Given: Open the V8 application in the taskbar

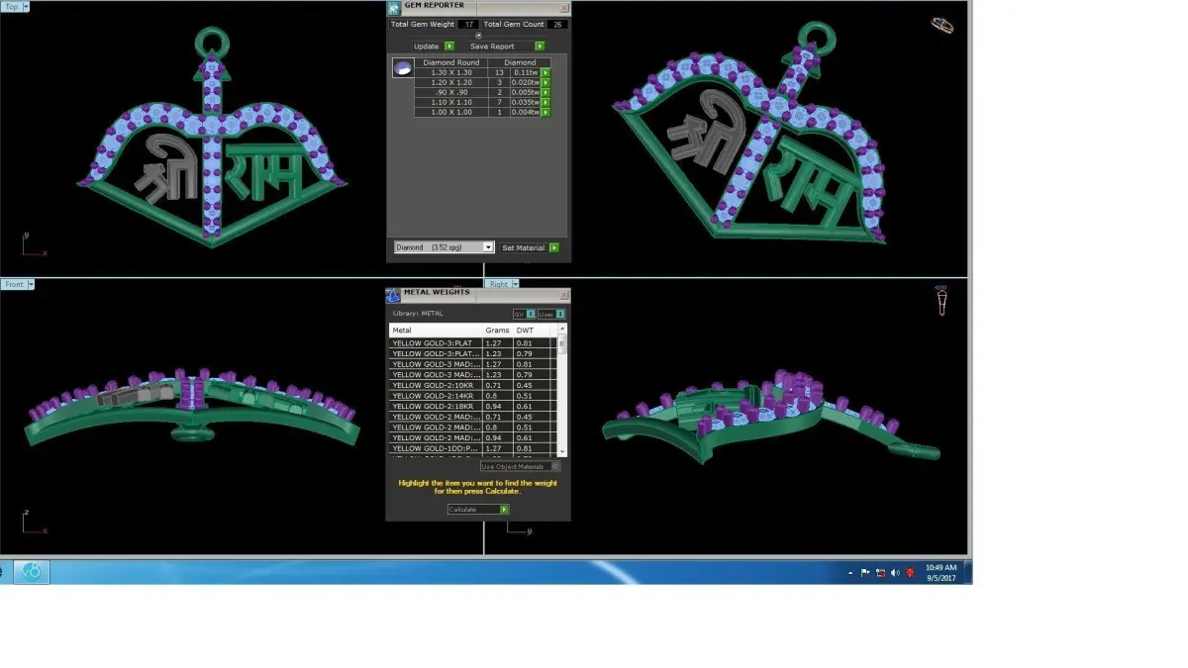Looking at the screenshot, I should [31, 571].
